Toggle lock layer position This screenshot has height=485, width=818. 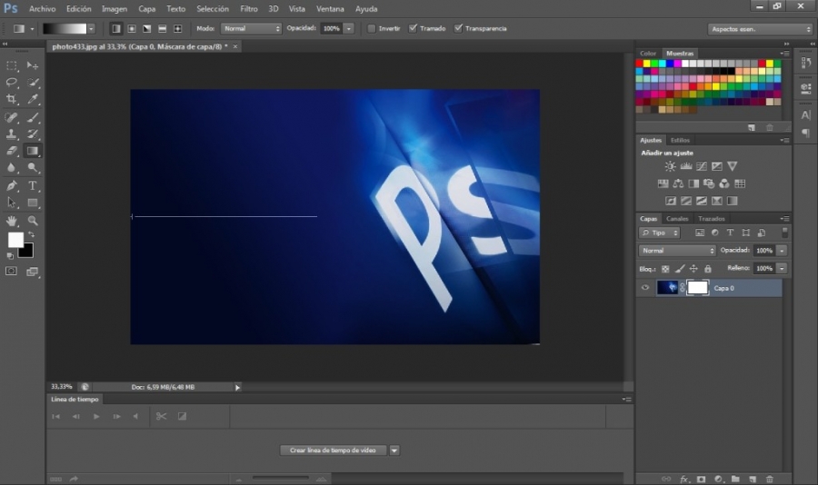point(693,269)
